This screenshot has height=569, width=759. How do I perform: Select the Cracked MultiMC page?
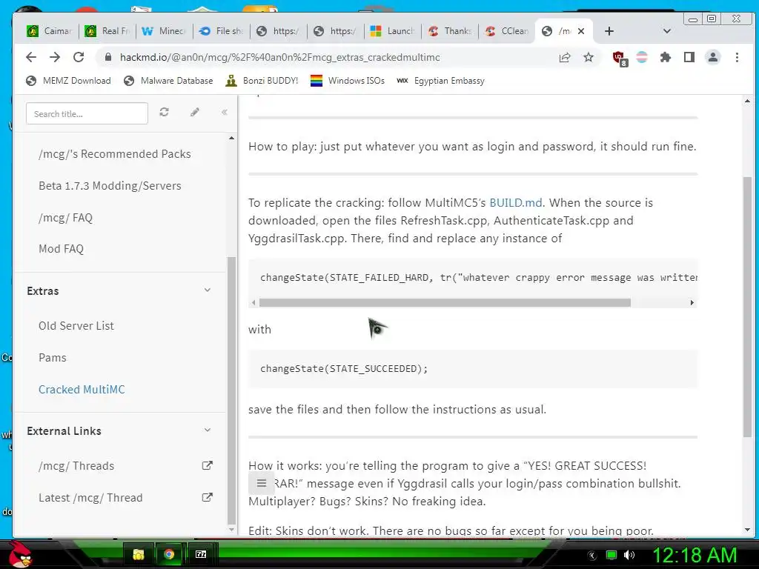tap(82, 390)
